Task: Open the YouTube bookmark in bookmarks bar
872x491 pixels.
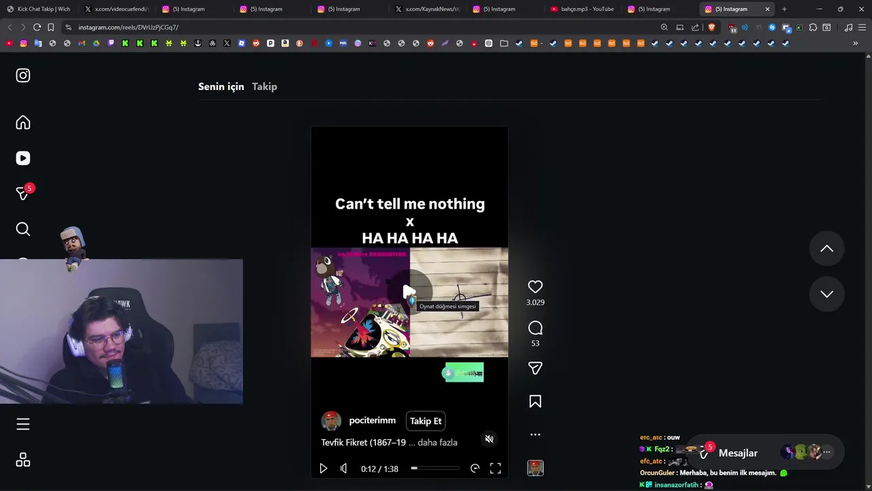Action: pyautogui.click(x=9, y=43)
